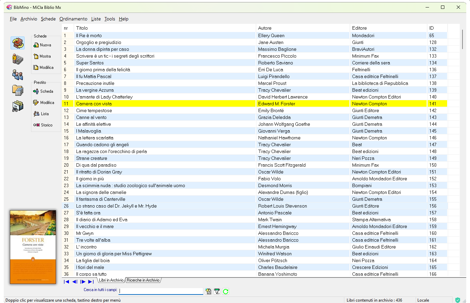Viewport: 470px width, 303px height.
Task: Switch to the Ricerche in Archivio tab
Action: pyautogui.click(x=143, y=280)
